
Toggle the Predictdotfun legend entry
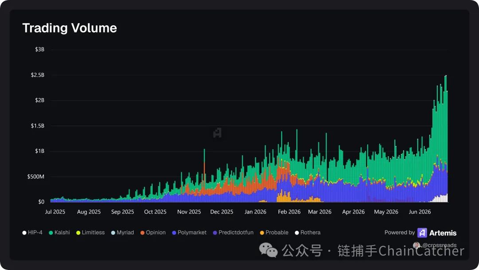tap(233, 233)
